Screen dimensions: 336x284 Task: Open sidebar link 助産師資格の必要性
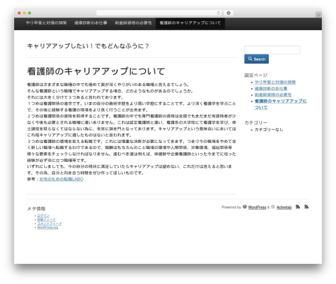pyautogui.click(x=273, y=95)
